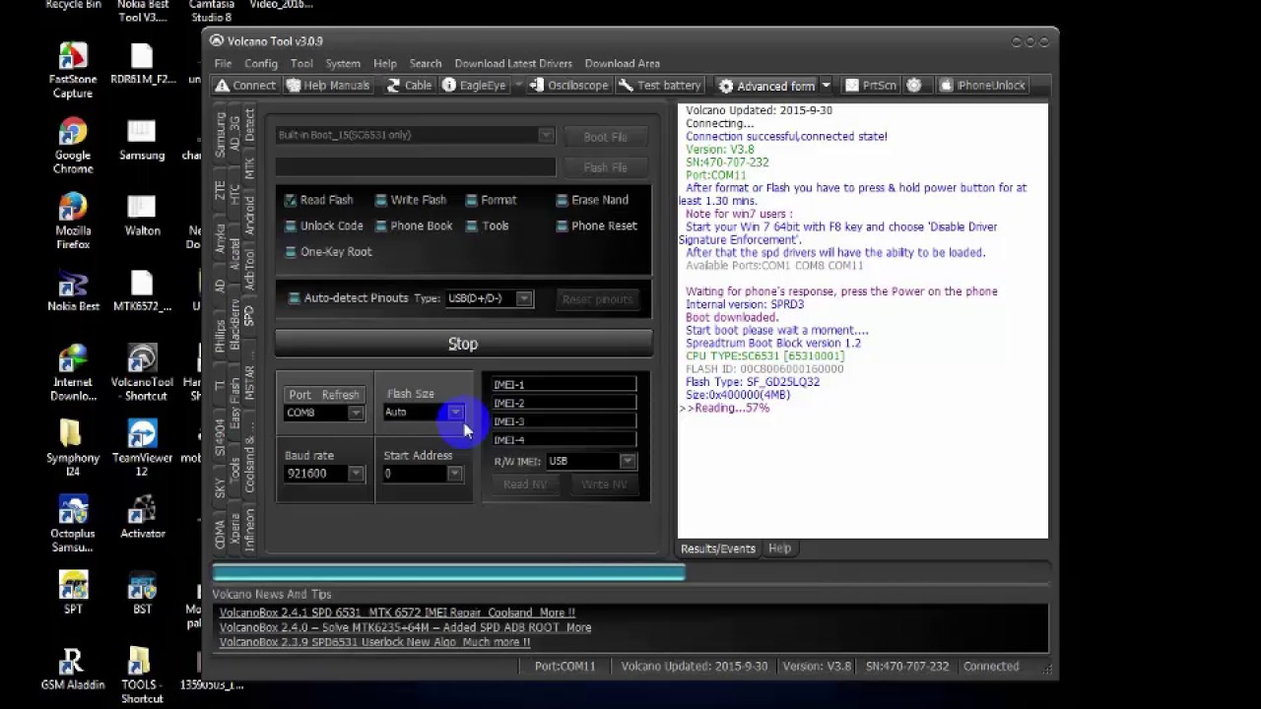The image size is (1261, 709).
Task: Open the File menu
Action: [x=223, y=64]
